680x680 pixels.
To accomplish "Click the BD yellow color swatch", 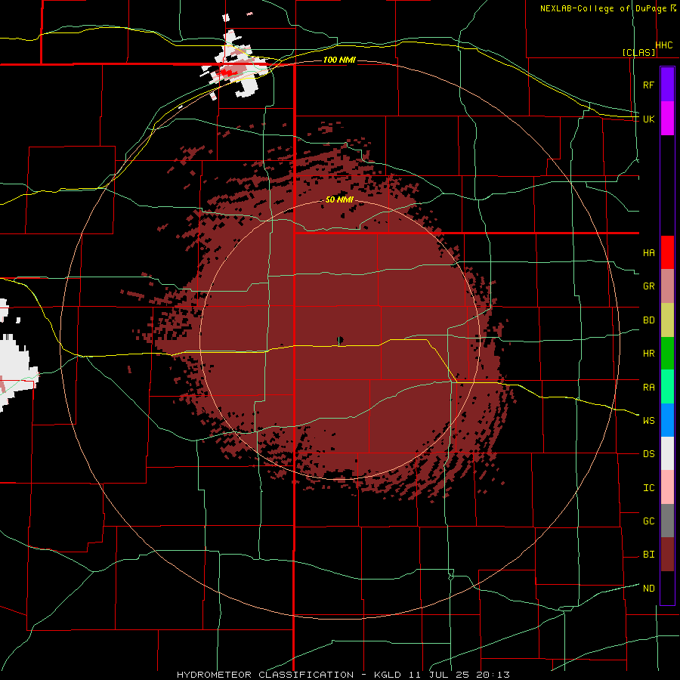I will coord(667,320).
